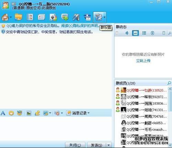Expand the home icon dropdown arrow
172x148 pixels.
point(11,17)
